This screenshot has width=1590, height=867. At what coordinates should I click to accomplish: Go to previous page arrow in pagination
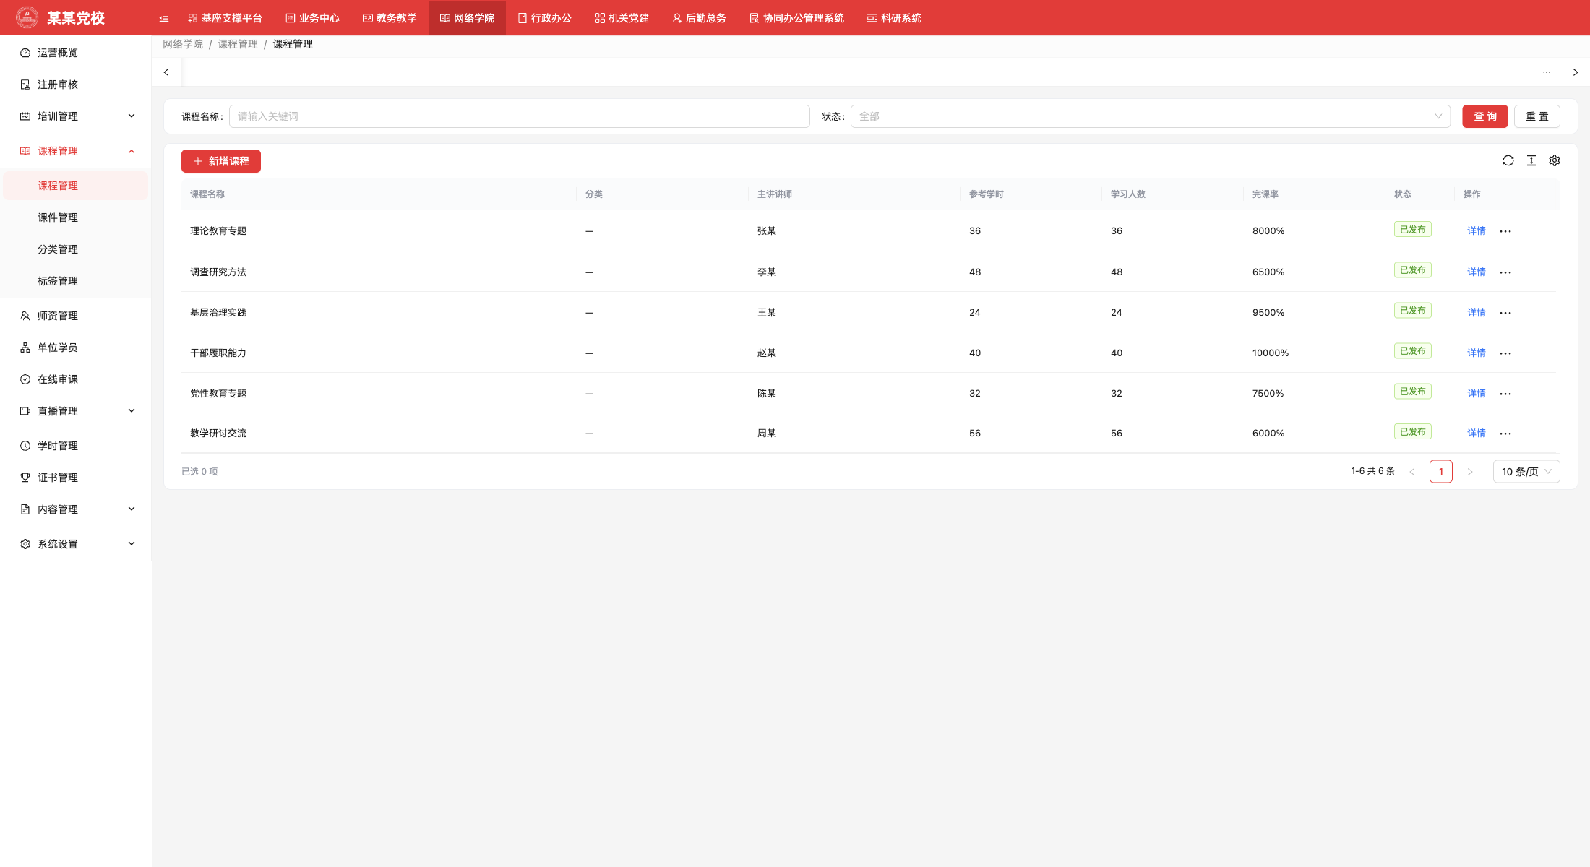(1412, 472)
